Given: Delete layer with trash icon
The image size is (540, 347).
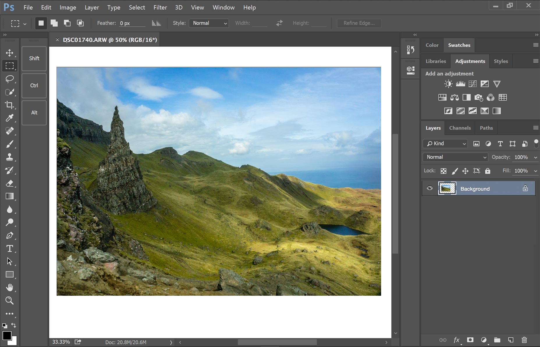Looking at the screenshot, I should tap(524, 340).
